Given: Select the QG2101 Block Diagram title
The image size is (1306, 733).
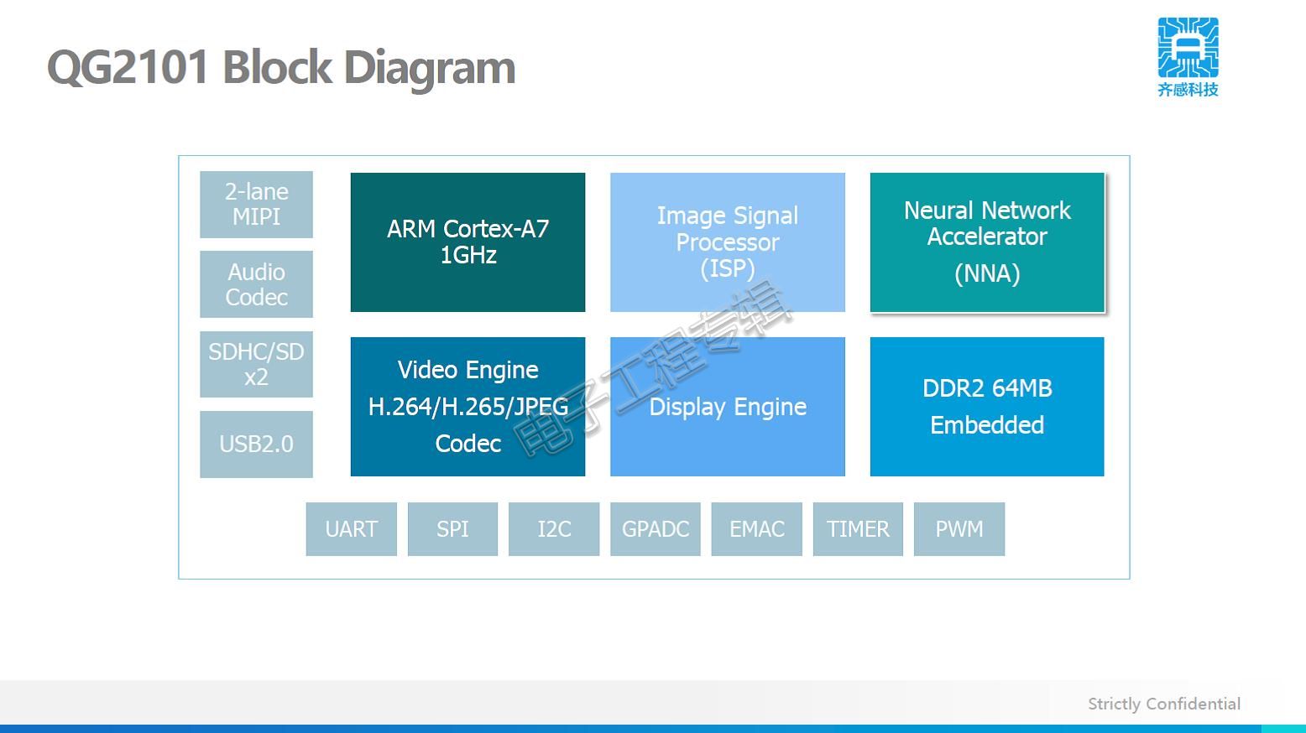Looking at the screenshot, I should pos(281,67).
